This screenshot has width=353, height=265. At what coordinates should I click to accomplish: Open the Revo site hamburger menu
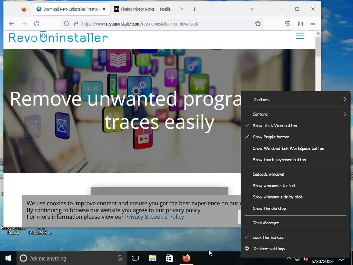coord(300,36)
